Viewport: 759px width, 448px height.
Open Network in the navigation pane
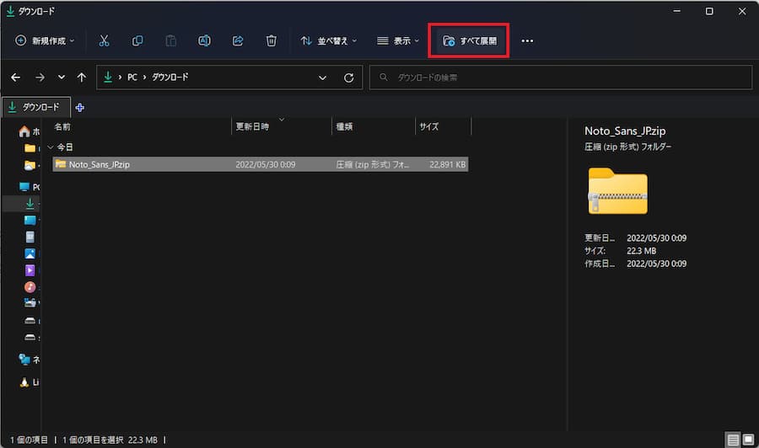29,359
